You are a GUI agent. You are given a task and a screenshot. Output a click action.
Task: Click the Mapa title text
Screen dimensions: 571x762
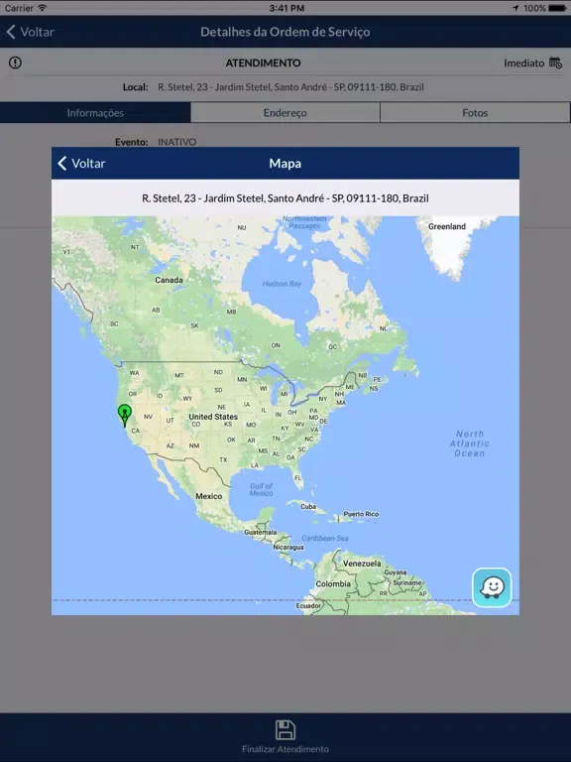pyautogui.click(x=285, y=164)
